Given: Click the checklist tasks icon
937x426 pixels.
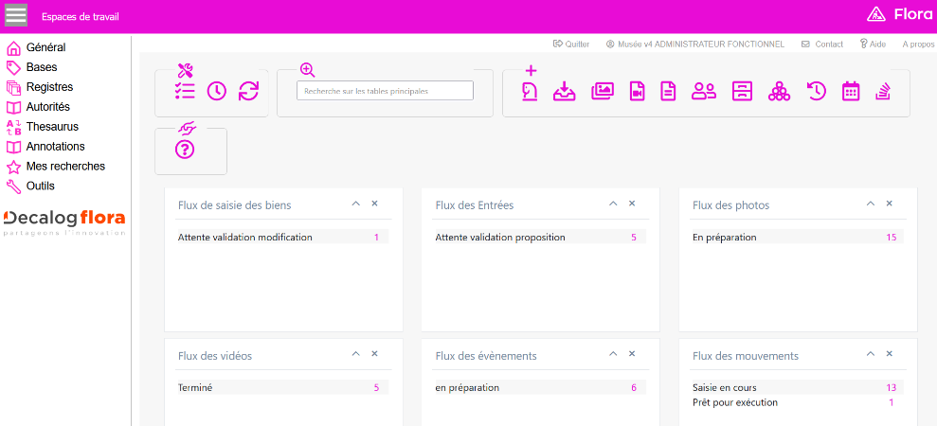Looking at the screenshot, I should [185, 91].
